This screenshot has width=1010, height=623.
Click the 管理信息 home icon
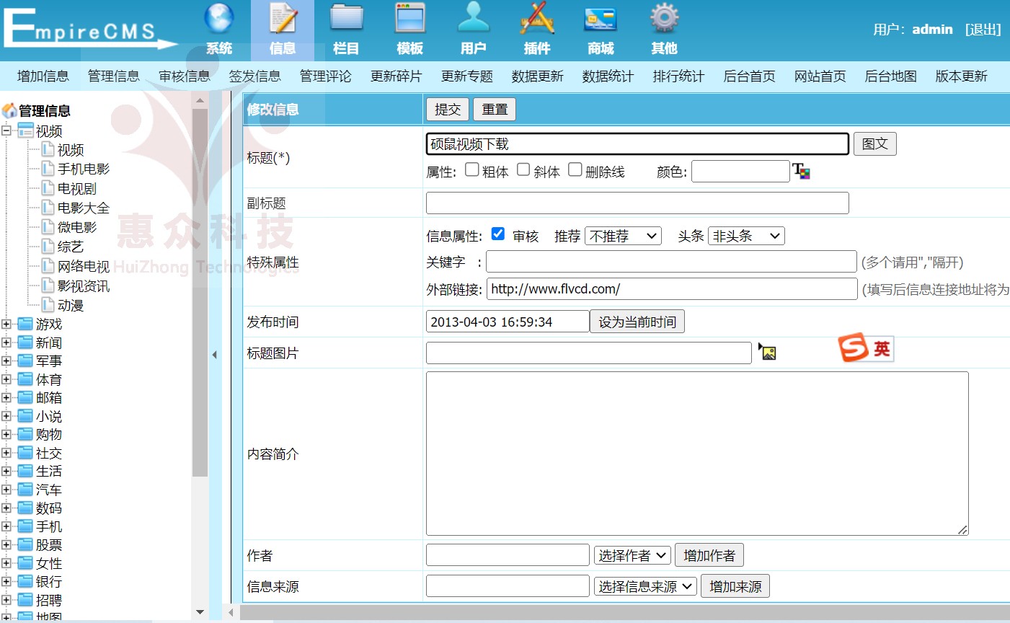(9, 110)
